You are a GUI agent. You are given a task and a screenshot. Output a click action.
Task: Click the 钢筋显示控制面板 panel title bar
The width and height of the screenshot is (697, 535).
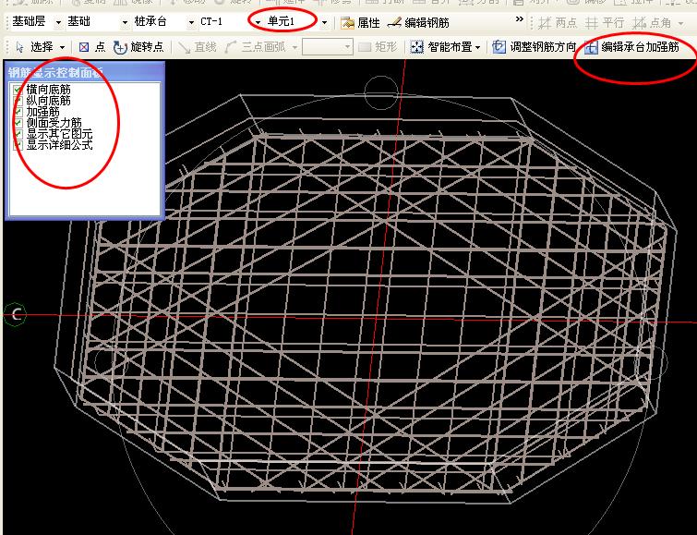[84, 72]
